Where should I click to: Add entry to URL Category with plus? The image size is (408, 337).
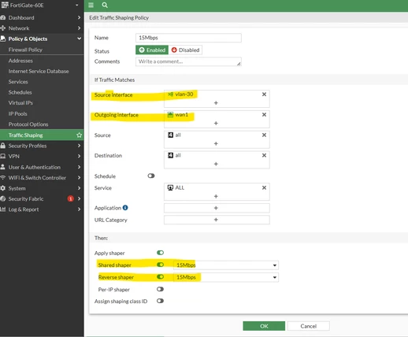pyautogui.click(x=217, y=220)
